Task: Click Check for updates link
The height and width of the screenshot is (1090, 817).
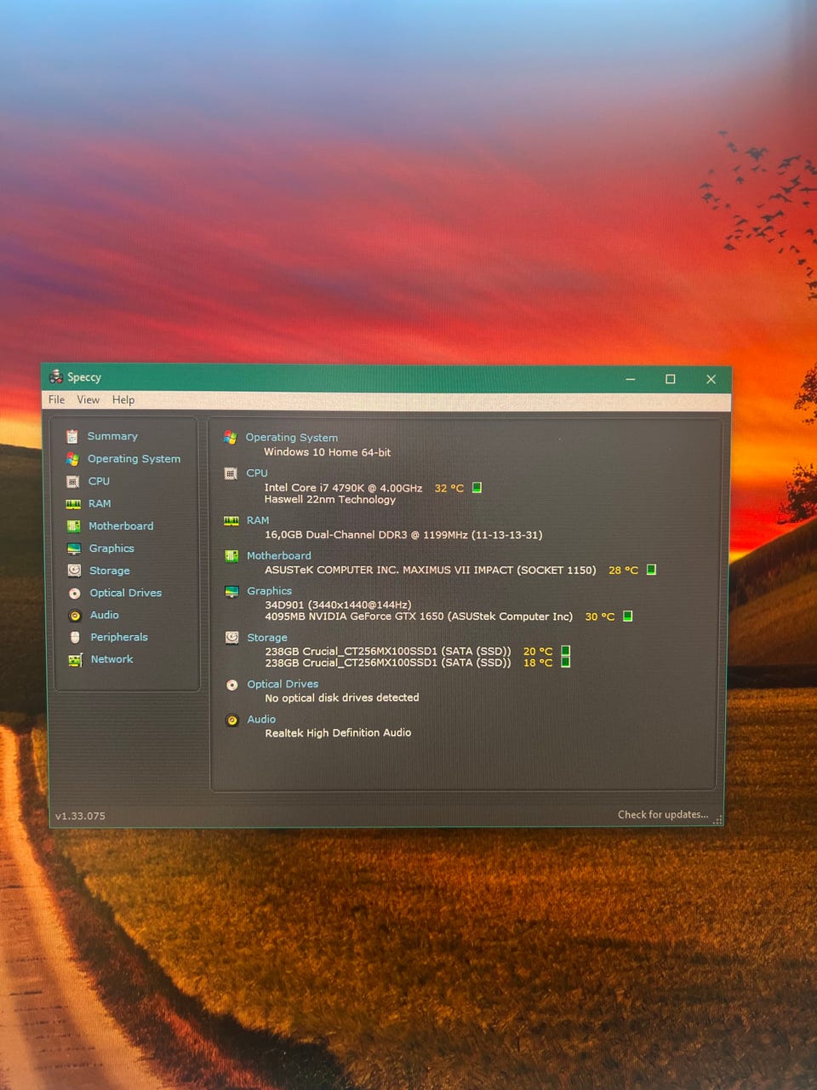Action: (x=663, y=815)
